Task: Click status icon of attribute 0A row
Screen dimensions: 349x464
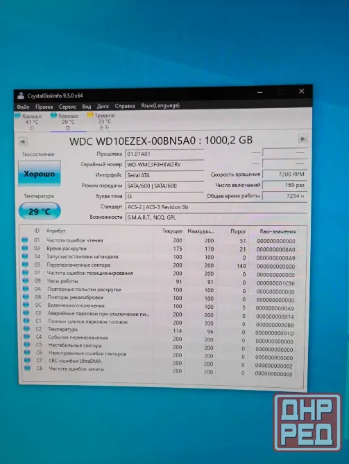Action: tap(26, 289)
